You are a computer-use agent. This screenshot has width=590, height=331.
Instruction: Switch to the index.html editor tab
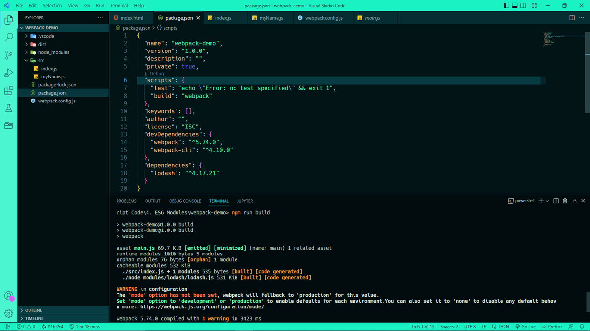tap(131, 18)
